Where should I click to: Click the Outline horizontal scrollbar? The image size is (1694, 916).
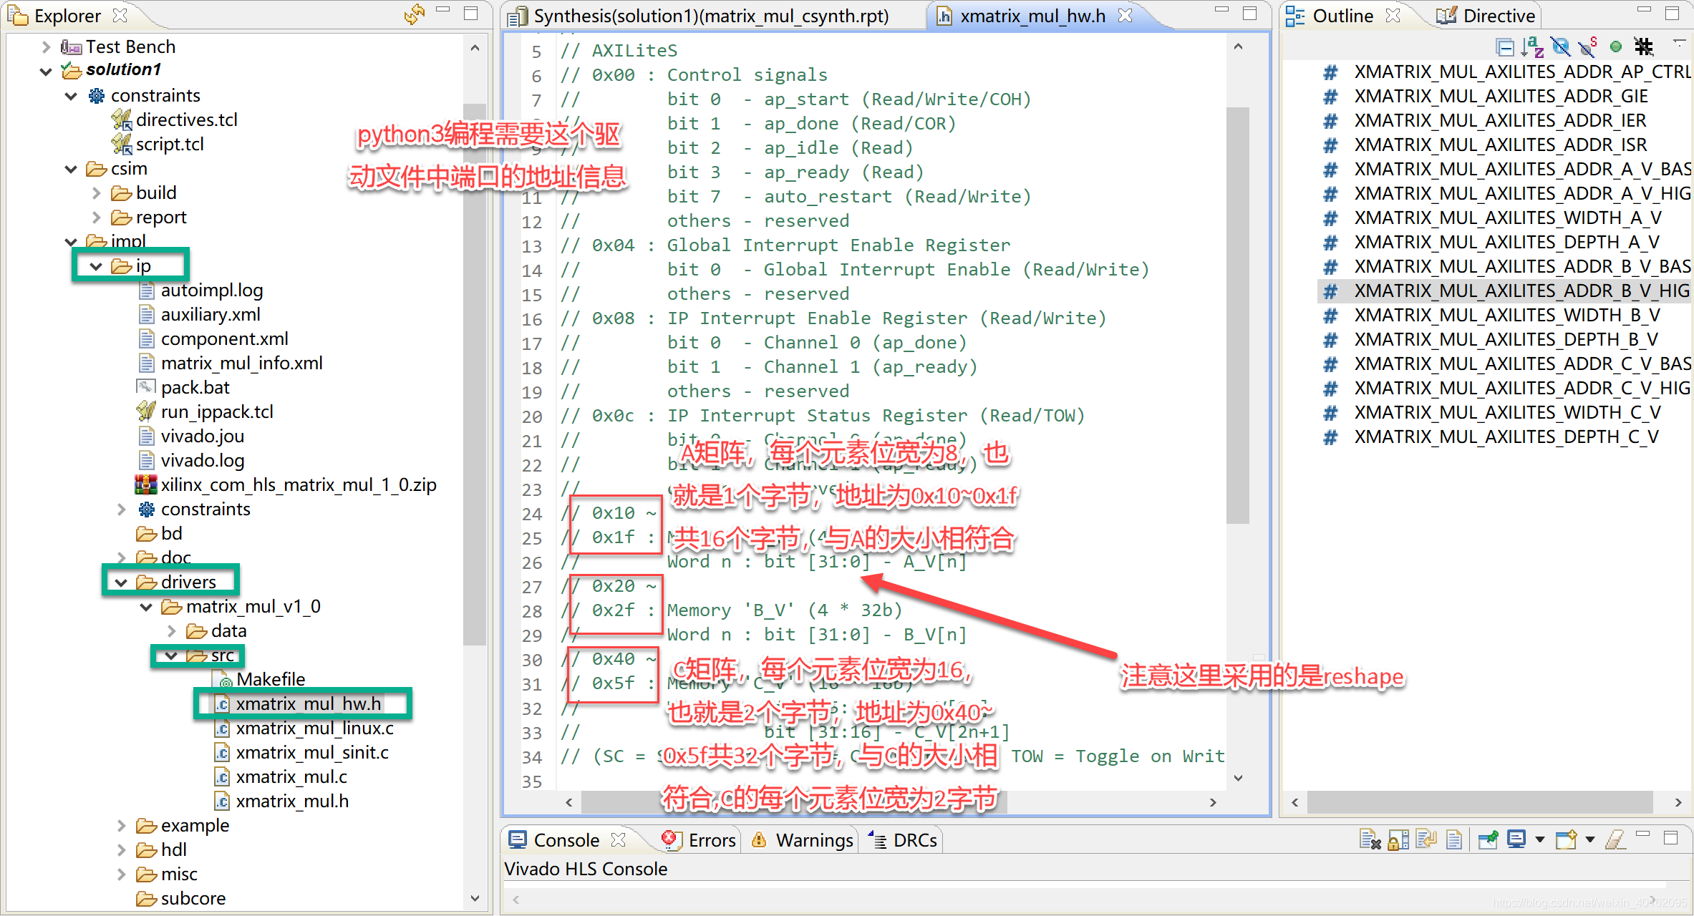point(1478,802)
